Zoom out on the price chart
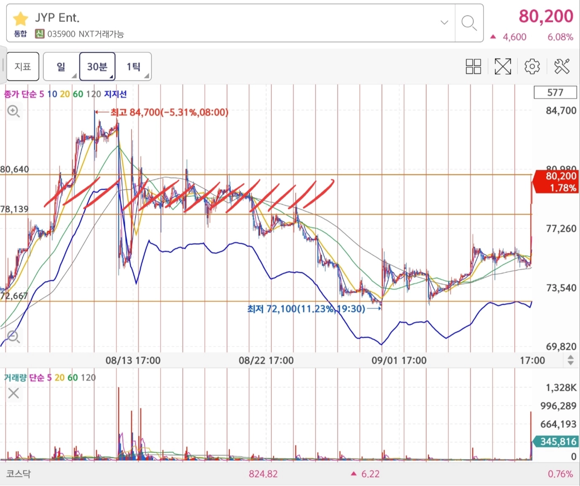 click(x=13, y=337)
